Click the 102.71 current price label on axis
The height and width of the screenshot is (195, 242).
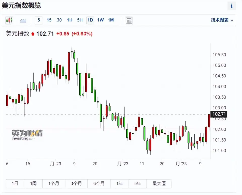point(219,114)
